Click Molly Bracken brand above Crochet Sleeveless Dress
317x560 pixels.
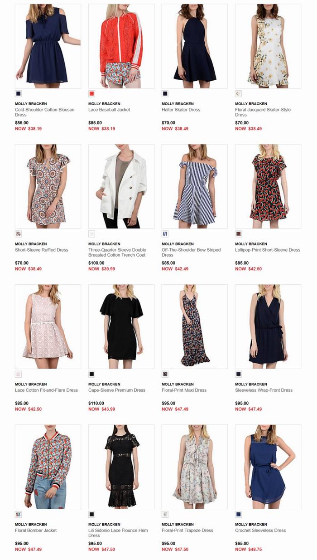click(x=251, y=524)
